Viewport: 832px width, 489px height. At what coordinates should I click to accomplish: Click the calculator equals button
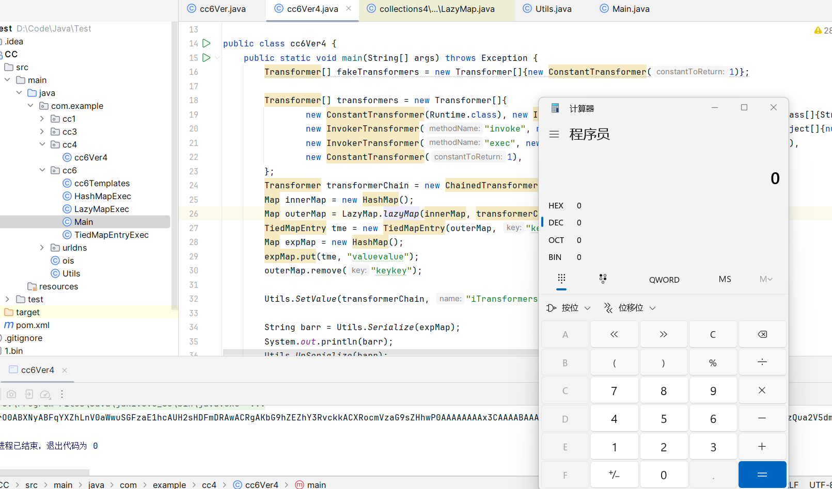762,475
